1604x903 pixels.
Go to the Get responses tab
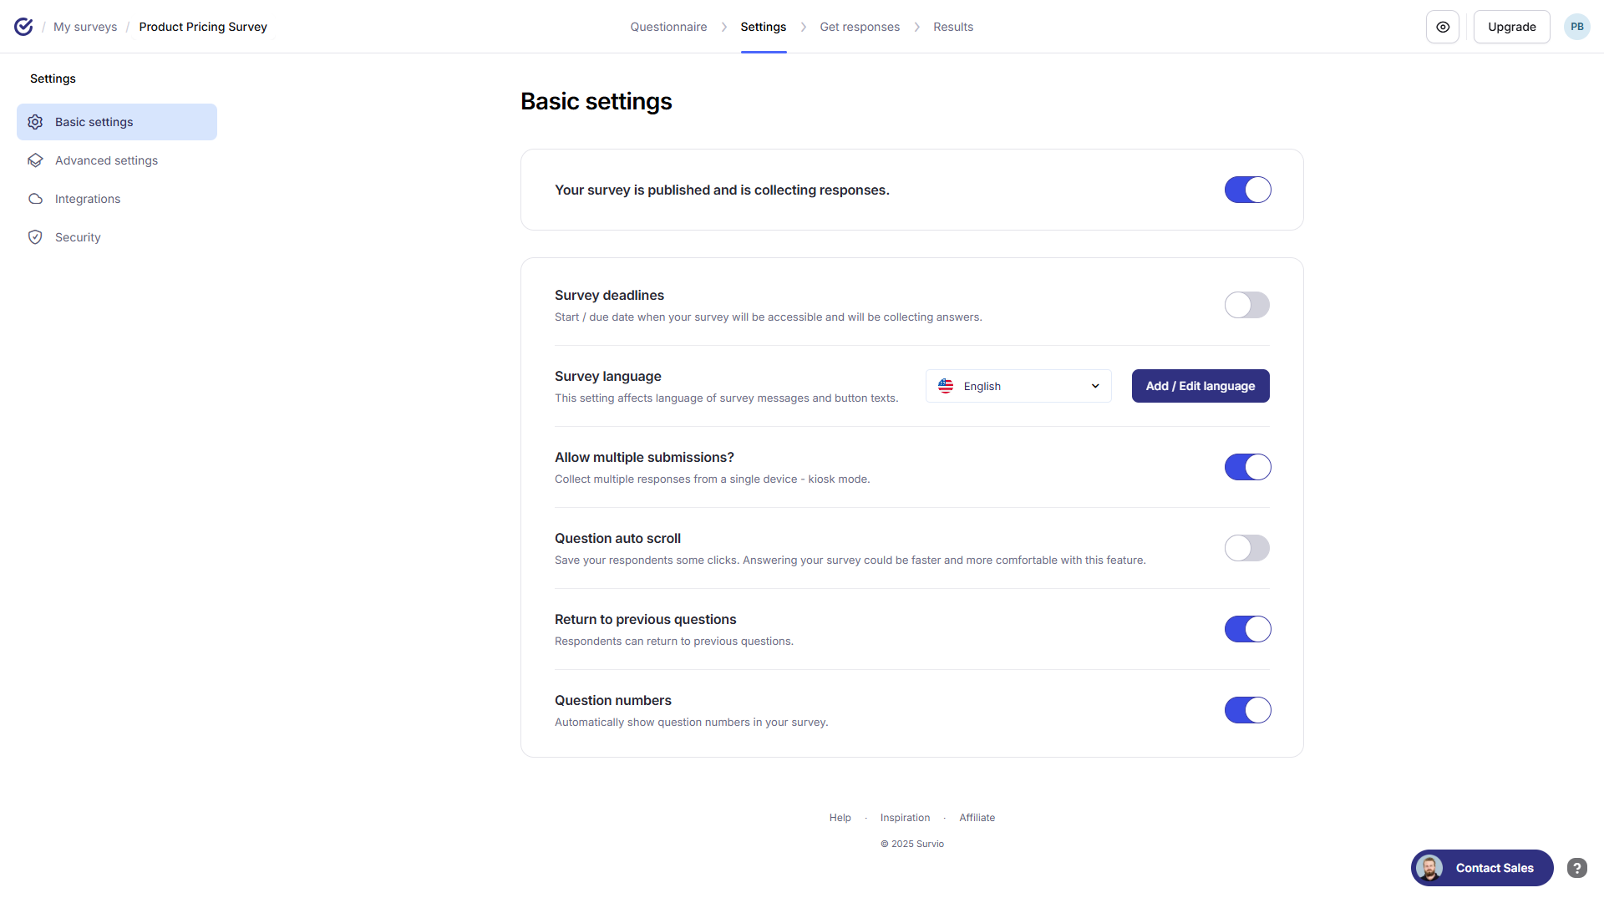860,27
